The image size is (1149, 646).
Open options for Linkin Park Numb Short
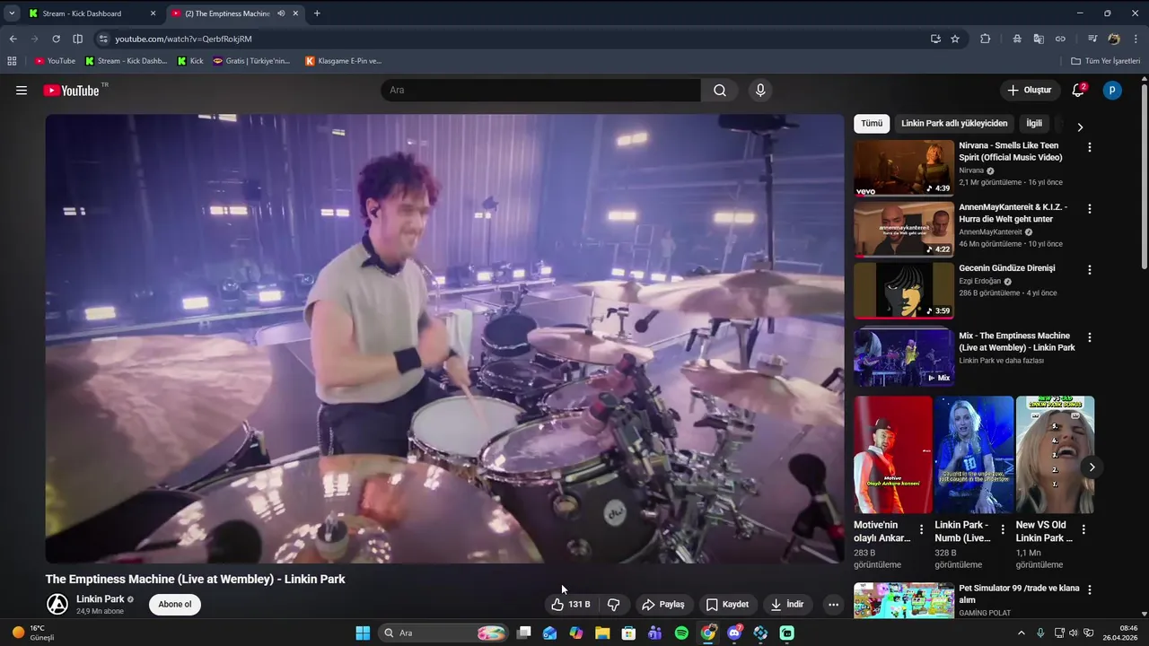pos(1003,529)
